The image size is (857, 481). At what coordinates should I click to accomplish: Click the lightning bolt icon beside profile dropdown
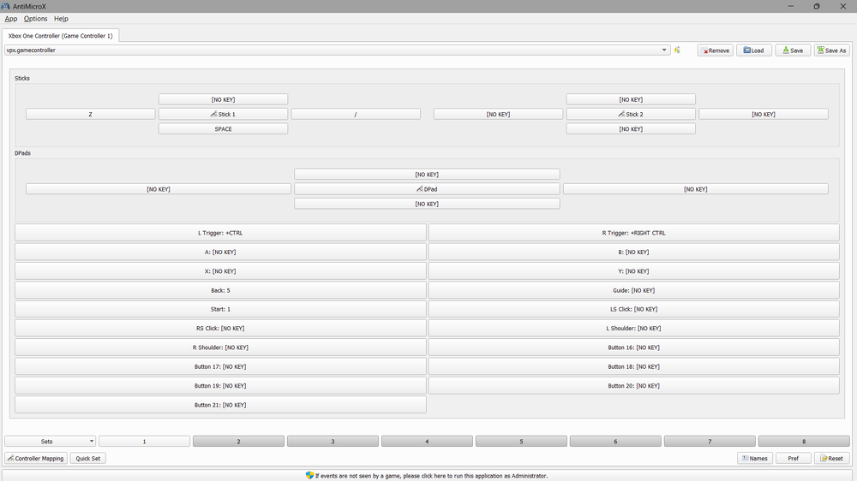point(677,50)
